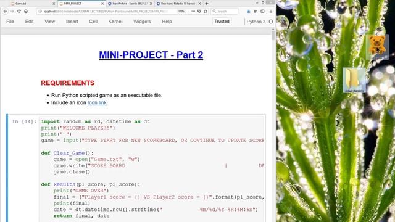The width and height of the screenshot is (395, 222).
Task: Switch to the Game.txt tab
Action: point(32,4)
